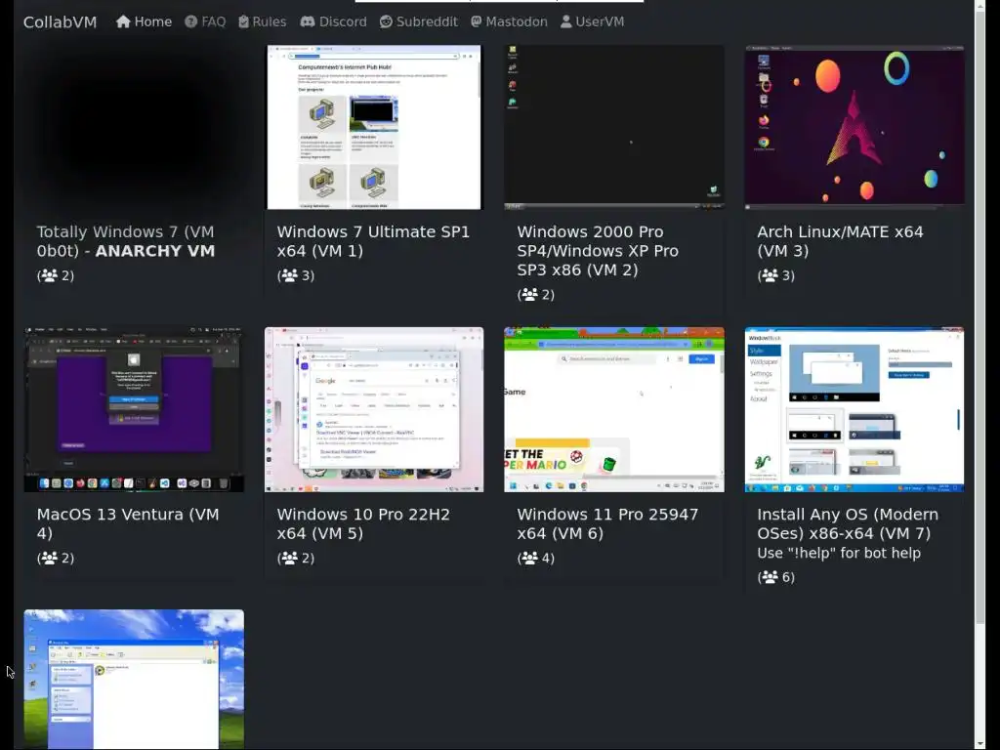Screen dimensions: 1000x750
Task: Open the Install Any OS VM 7 thumbnail
Action: (x=854, y=409)
